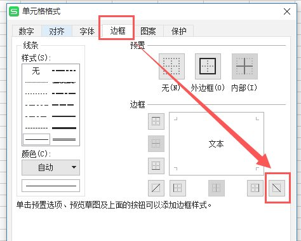Add diagonal-up border line
The image size is (301, 241).
(x=156, y=188)
